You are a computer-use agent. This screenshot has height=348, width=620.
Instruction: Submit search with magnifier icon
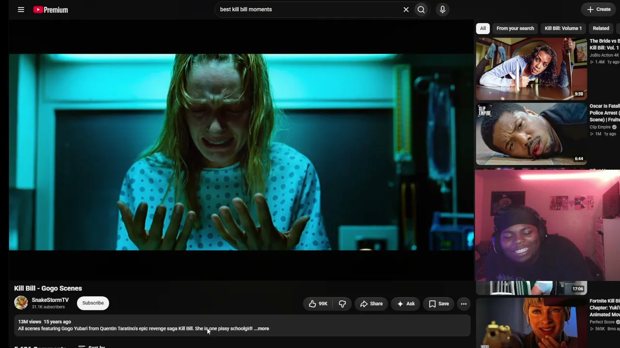point(421,10)
